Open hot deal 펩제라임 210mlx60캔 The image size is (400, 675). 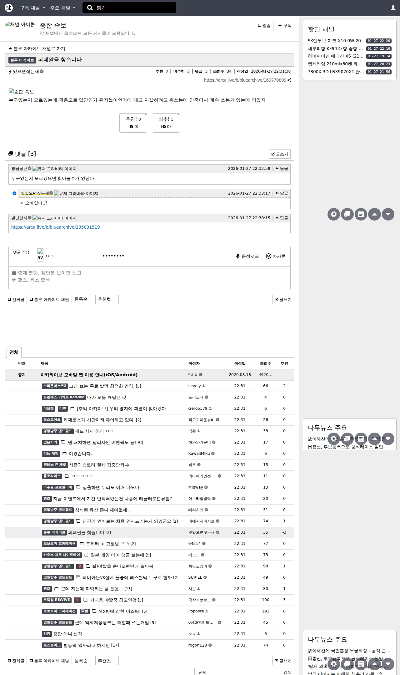[335, 64]
